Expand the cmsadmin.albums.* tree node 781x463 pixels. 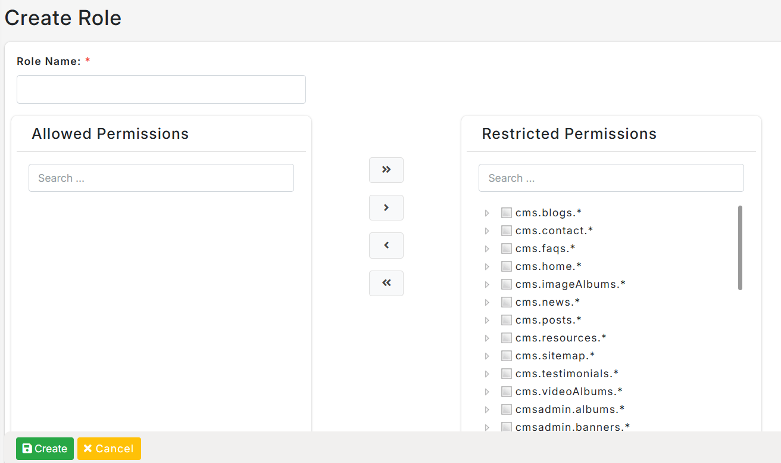click(x=487, y=409)
